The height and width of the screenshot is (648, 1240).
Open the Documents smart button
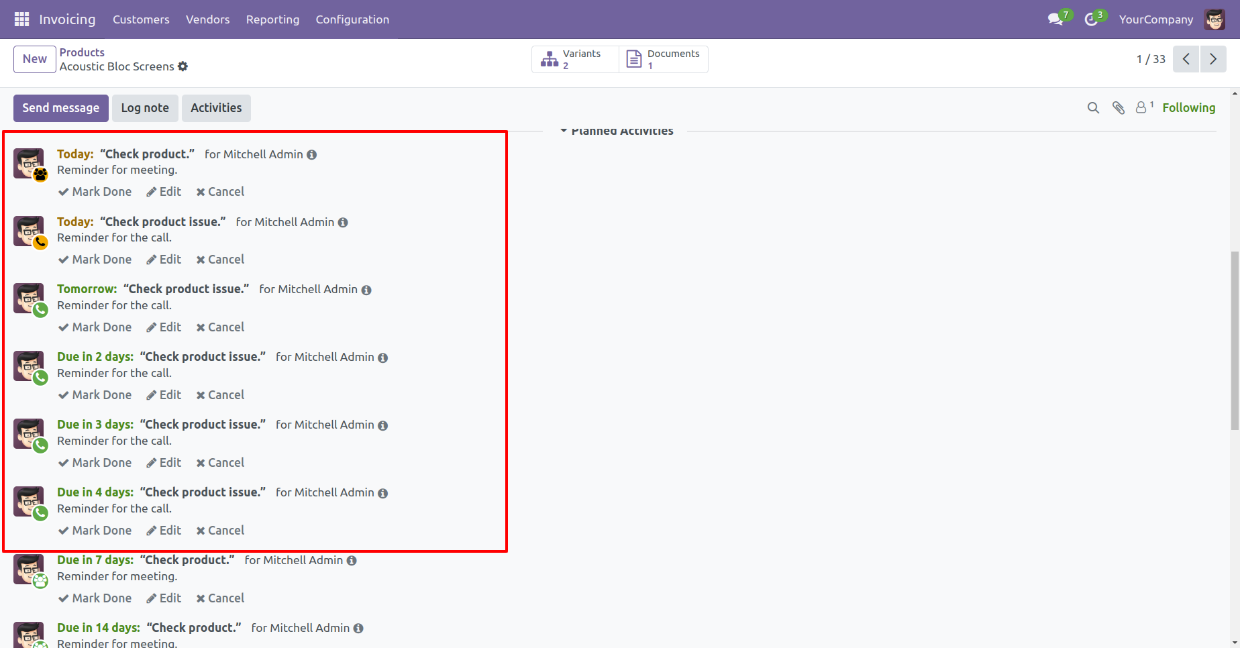tap(664, 59)
